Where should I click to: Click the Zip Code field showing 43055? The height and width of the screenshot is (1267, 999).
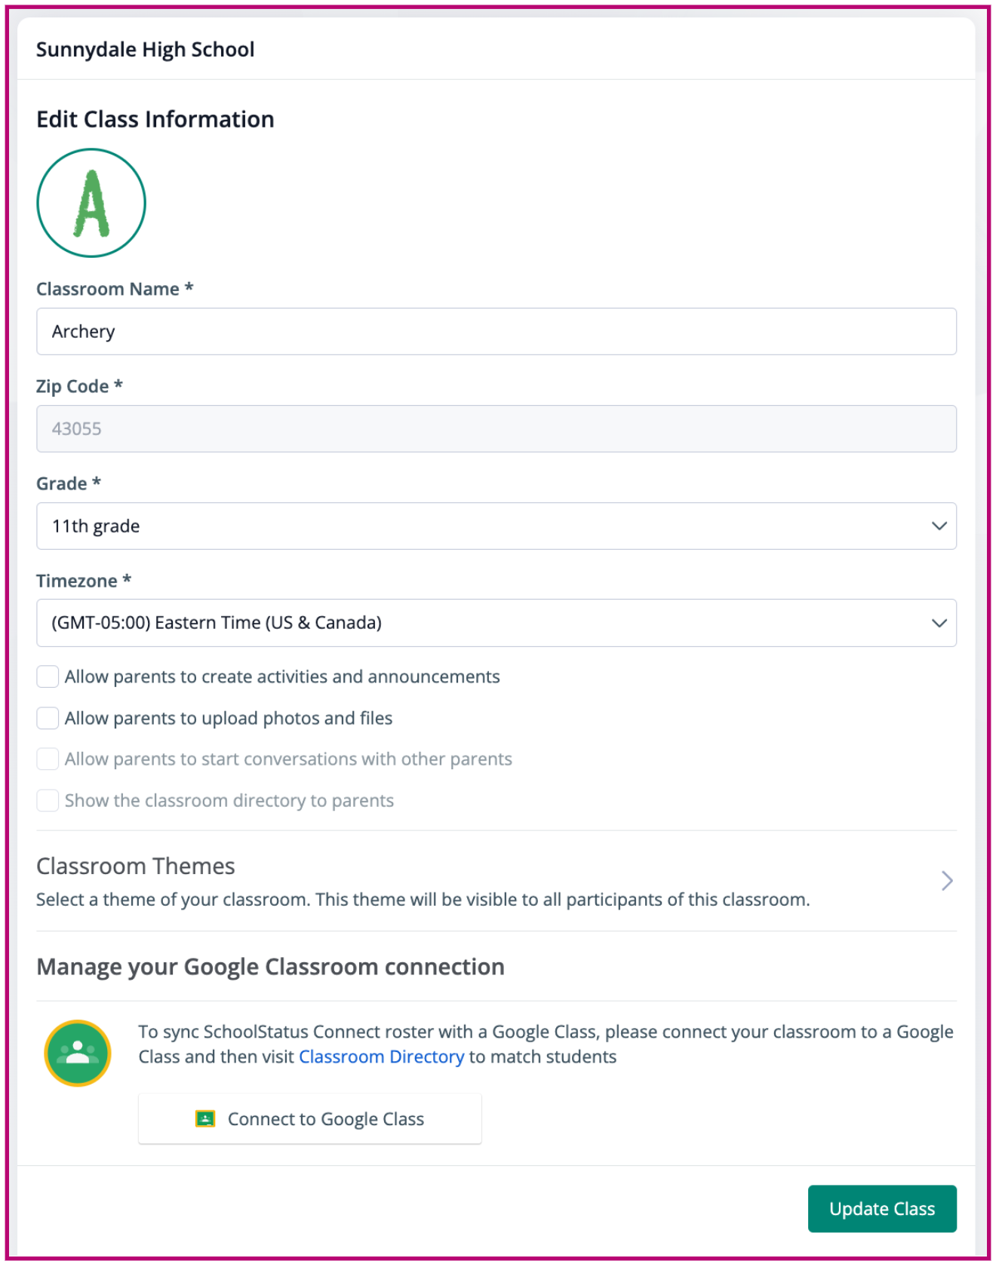(496, 428)
